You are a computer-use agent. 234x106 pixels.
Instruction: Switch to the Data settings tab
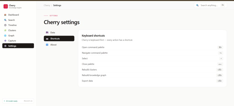pyautogui.click(x=59, y=33)
